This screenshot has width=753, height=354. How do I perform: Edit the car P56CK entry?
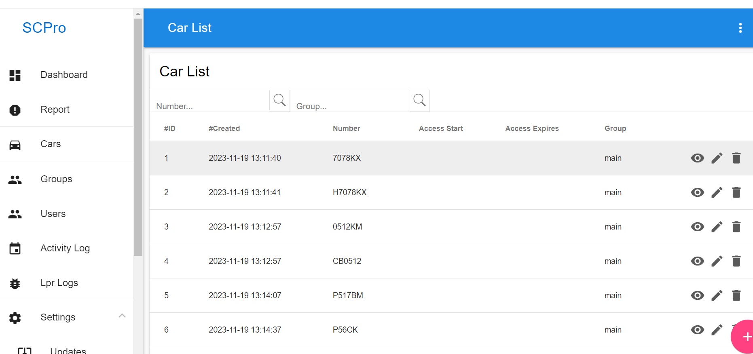[717, 330]
